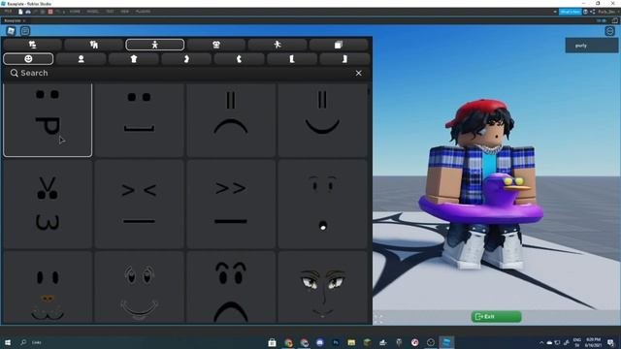
Task: Click the new file quick-access icon
Action: tap(20, 12)
